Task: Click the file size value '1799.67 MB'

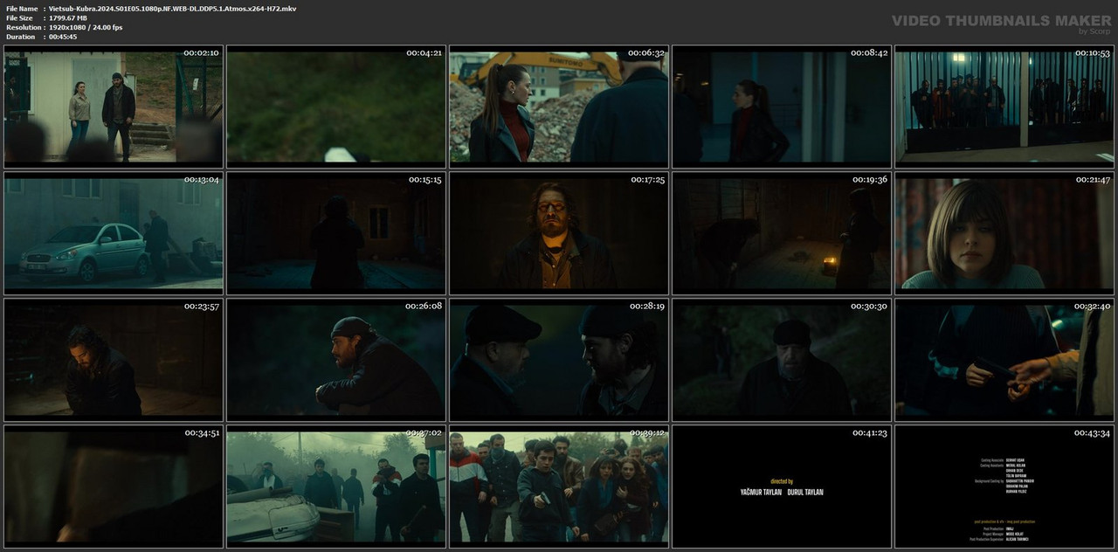Action: [x=67, y=17]
